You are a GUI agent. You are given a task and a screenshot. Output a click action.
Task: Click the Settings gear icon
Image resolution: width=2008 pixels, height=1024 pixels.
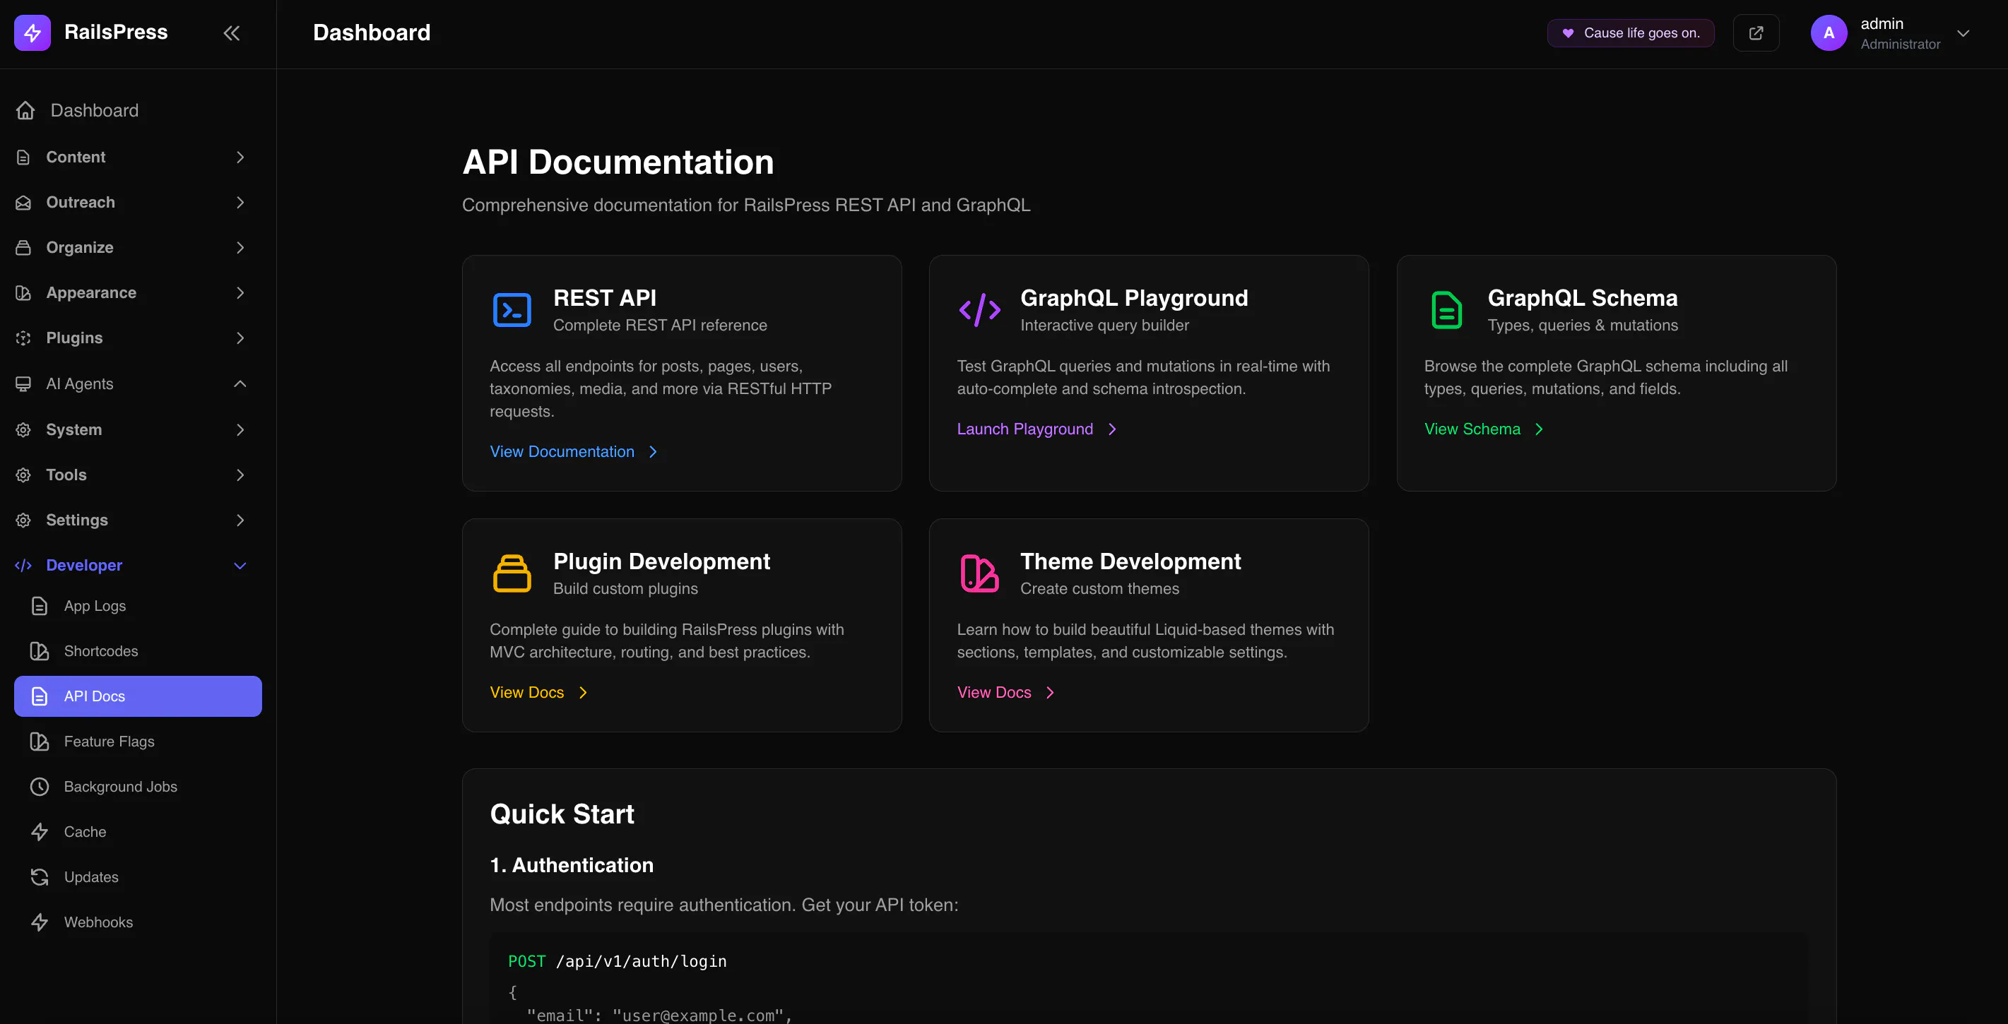[x=23, y=520]
